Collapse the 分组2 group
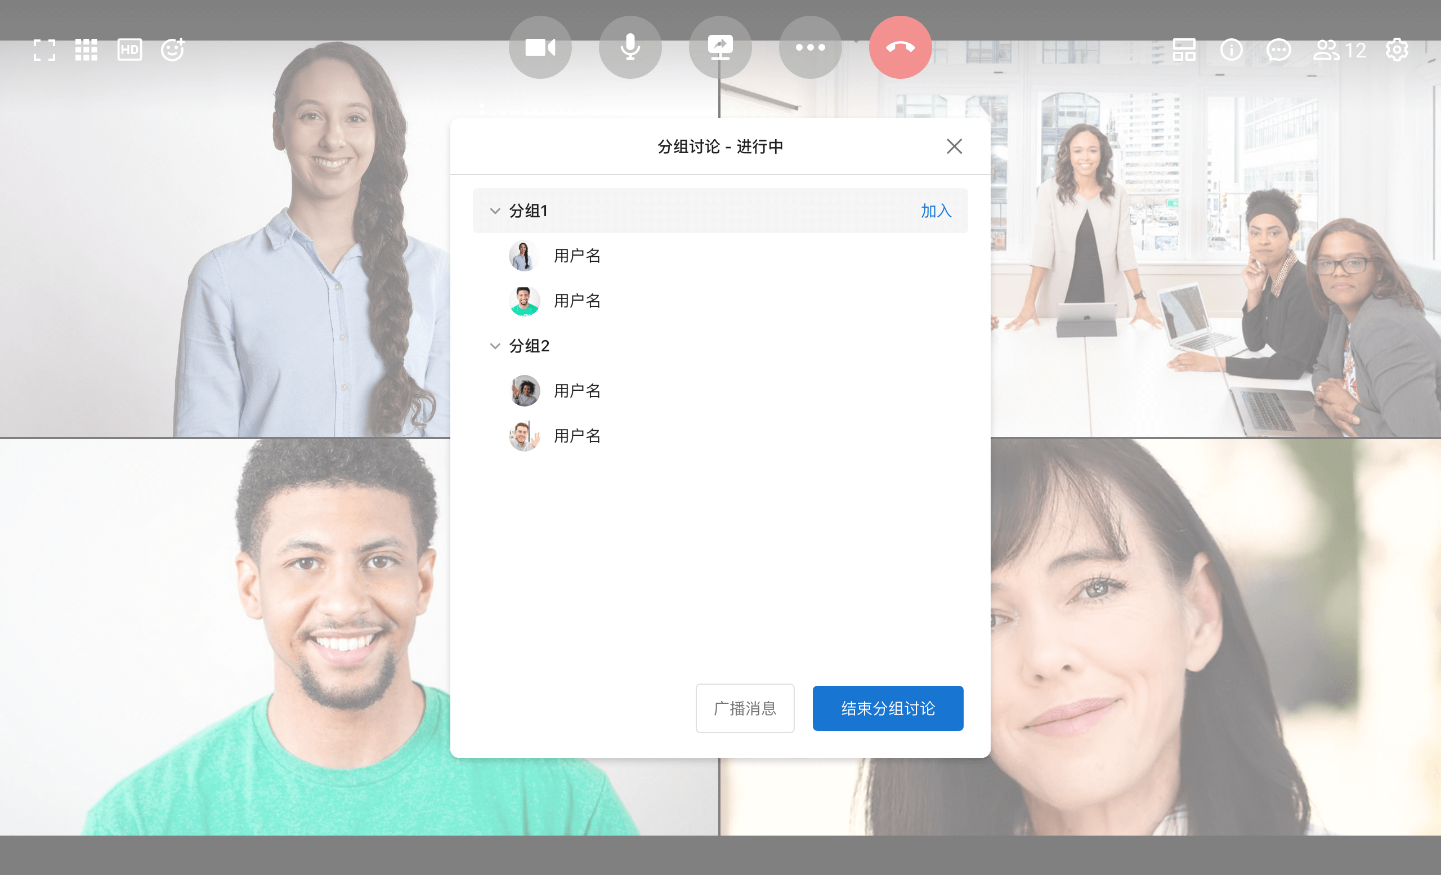The width and height of the screenshot is (1441, 875). click(495, 346)
